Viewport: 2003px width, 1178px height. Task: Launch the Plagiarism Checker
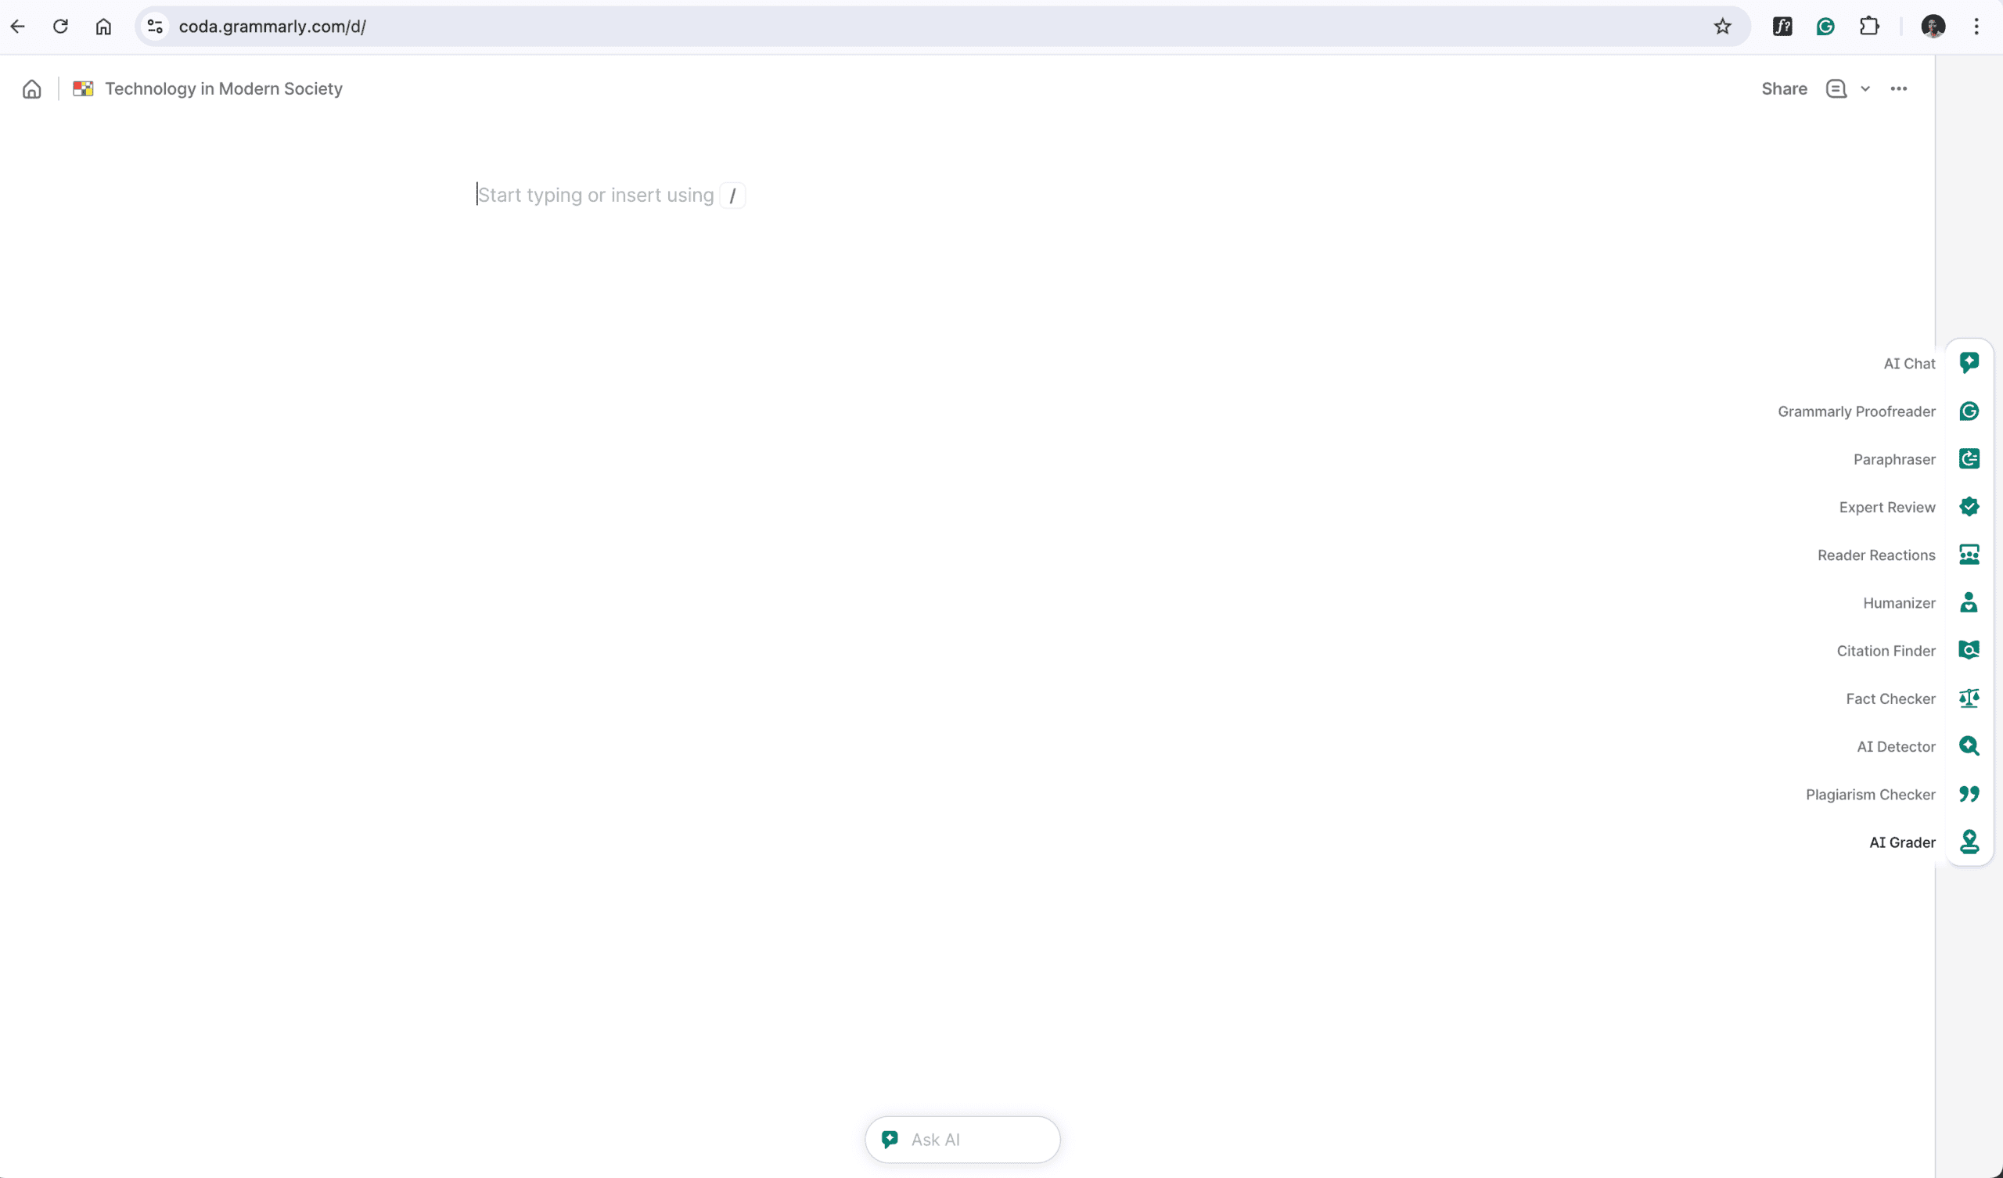tap(1970, 794)
